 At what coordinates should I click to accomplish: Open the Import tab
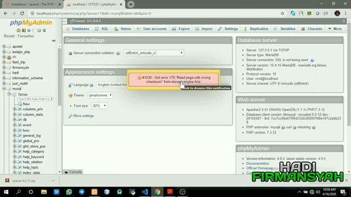[x=204, y=29]
